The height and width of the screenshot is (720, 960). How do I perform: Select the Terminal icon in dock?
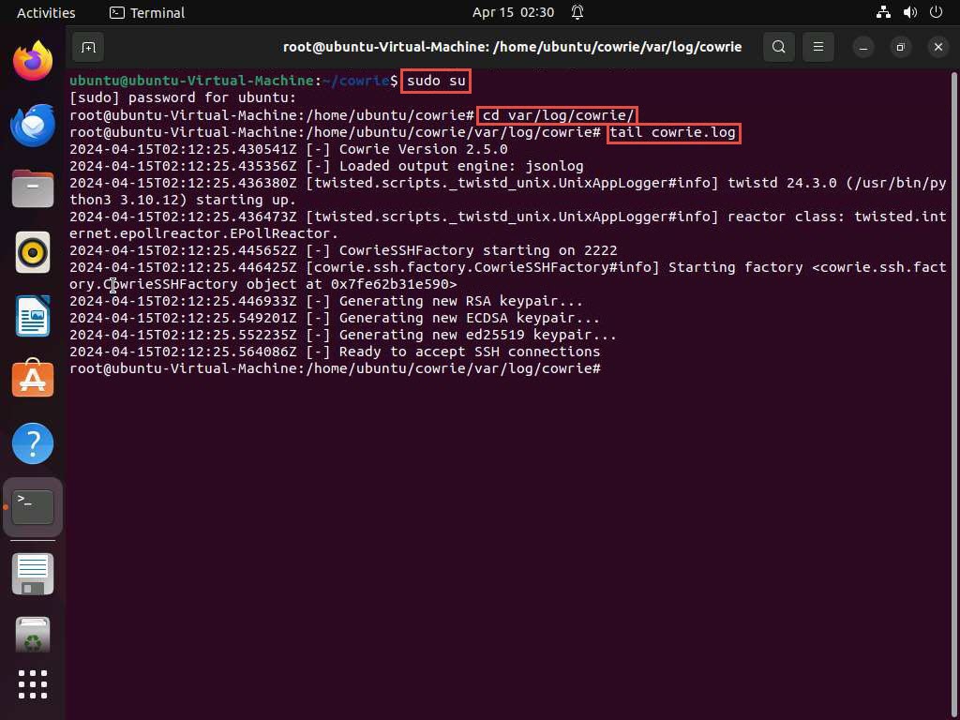click(x=33, y=507)
